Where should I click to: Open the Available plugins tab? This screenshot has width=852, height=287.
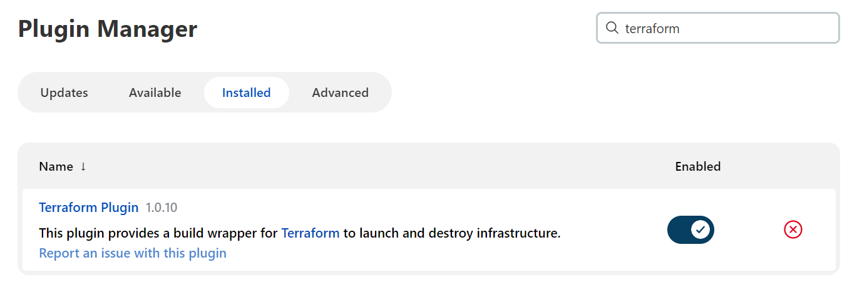tap(155, 93)
